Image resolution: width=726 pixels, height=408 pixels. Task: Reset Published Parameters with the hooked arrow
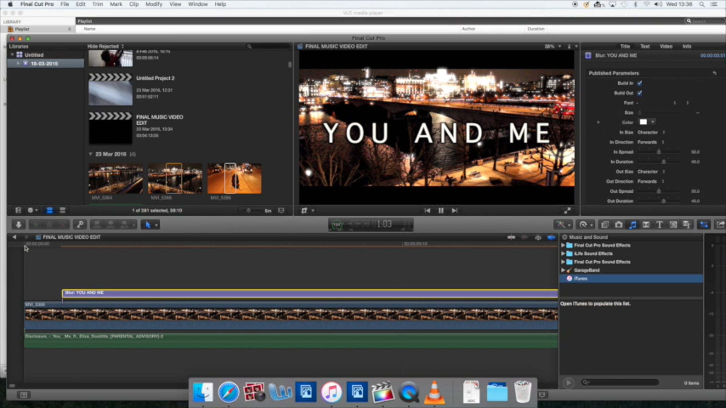click(715, 73)
